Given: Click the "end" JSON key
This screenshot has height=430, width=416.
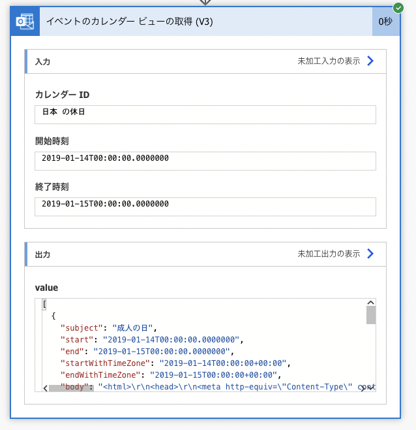Looking at the screenshot, I should click(72, 352).
